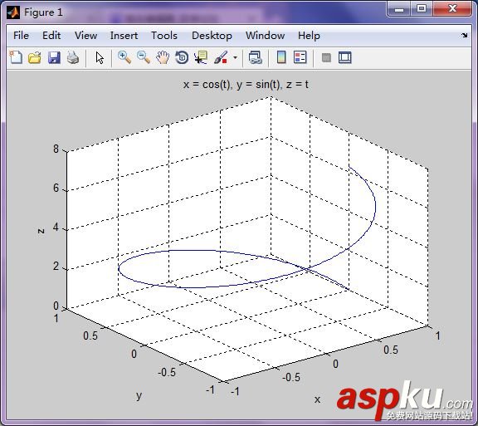
Task: Choose the Pan hand tool
Action: tap(163, 57)
